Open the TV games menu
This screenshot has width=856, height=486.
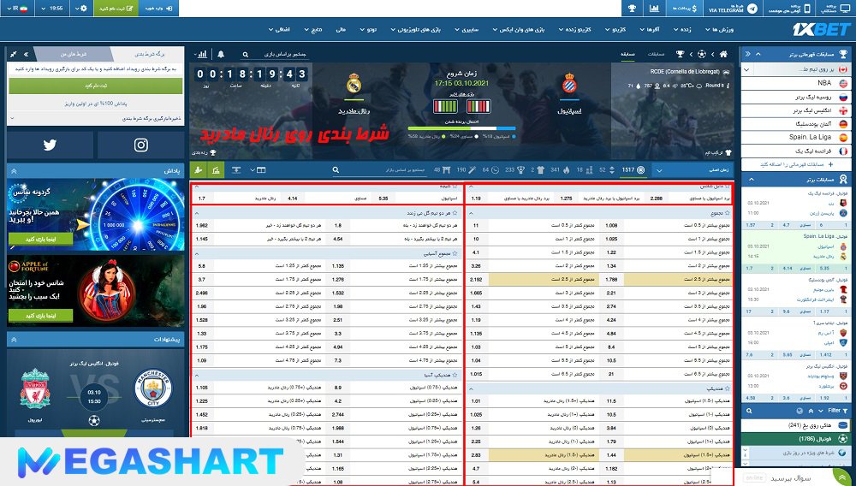(x=416, y=29)
